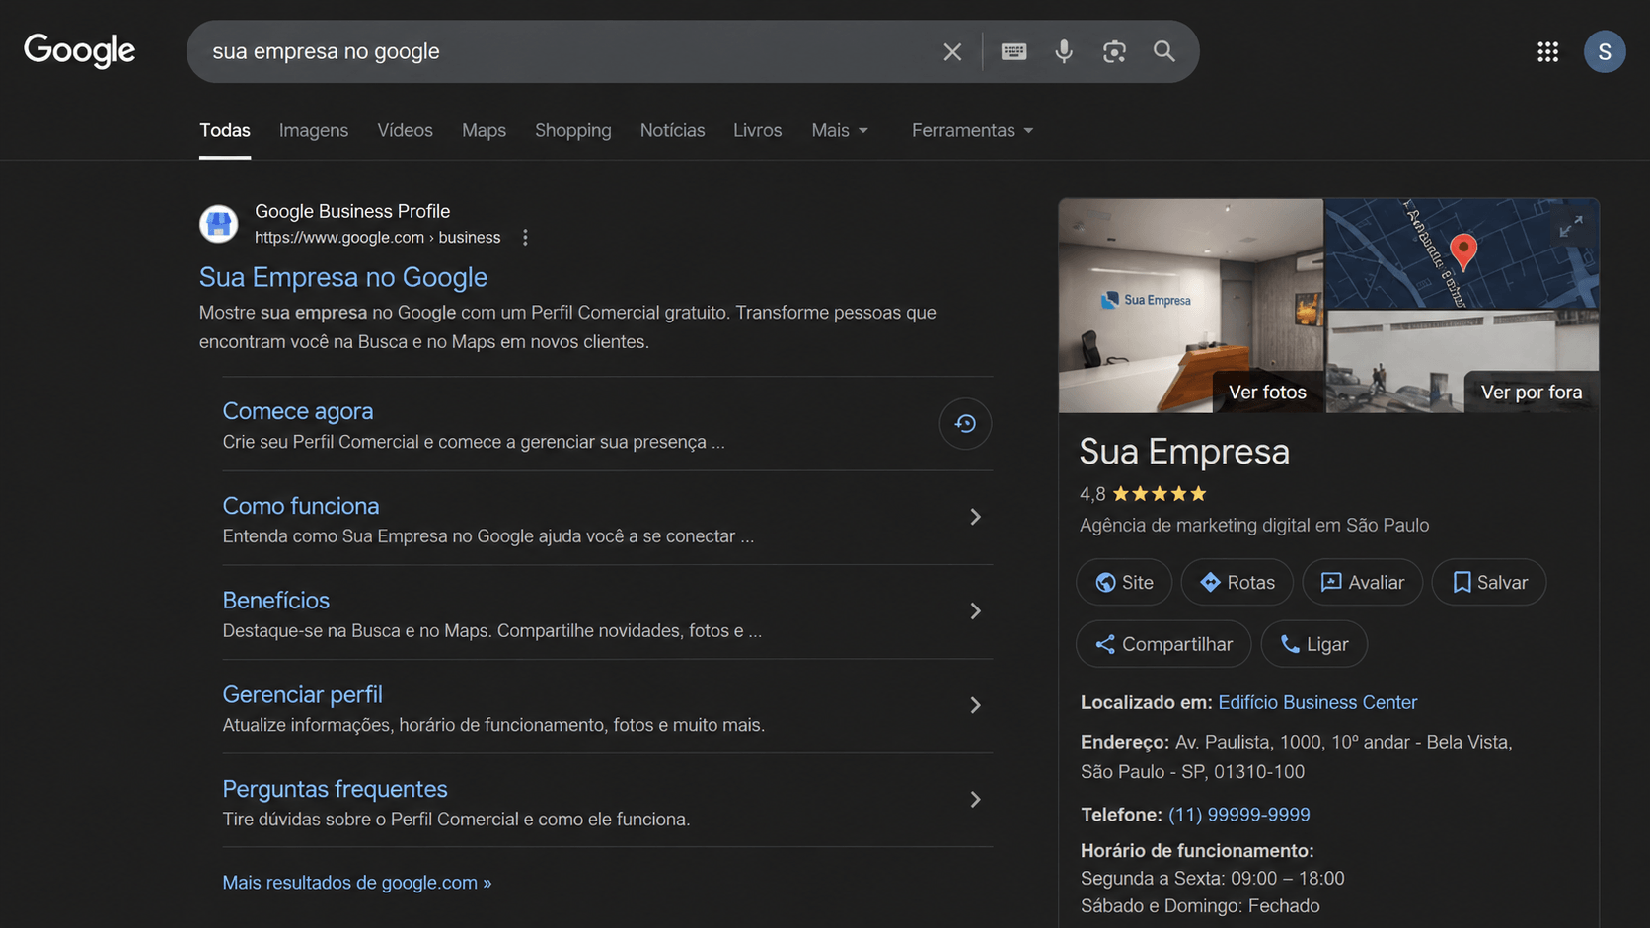Viewport: 1650px width, 928px height.
Task: Open the Comece agora sitelink
Action: click(298, 411)
